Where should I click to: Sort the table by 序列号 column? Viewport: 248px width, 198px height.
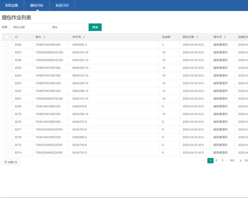(86, 37)
